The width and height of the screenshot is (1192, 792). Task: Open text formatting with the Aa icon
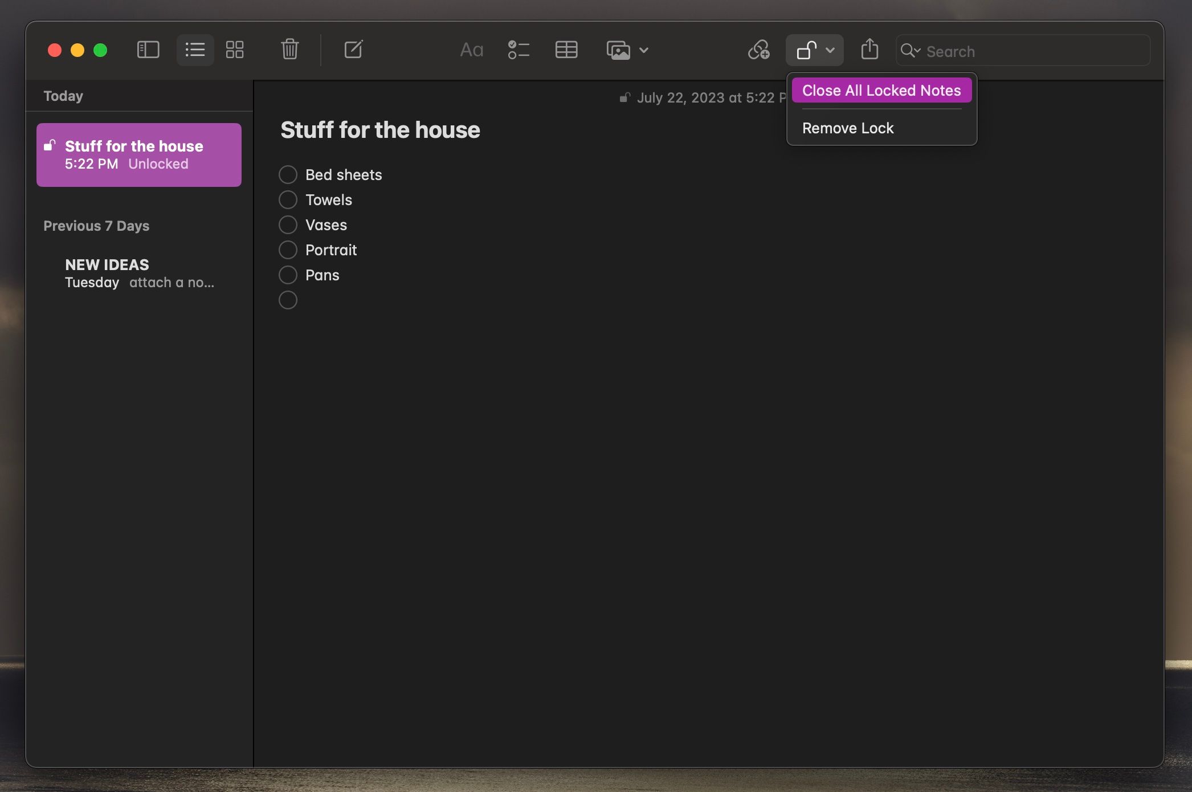coord(471,50)
